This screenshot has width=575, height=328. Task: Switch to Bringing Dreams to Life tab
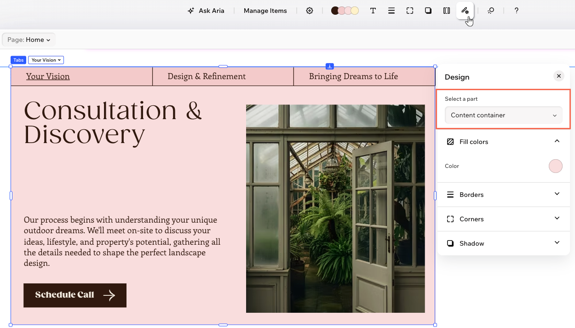tap(364, 76)
